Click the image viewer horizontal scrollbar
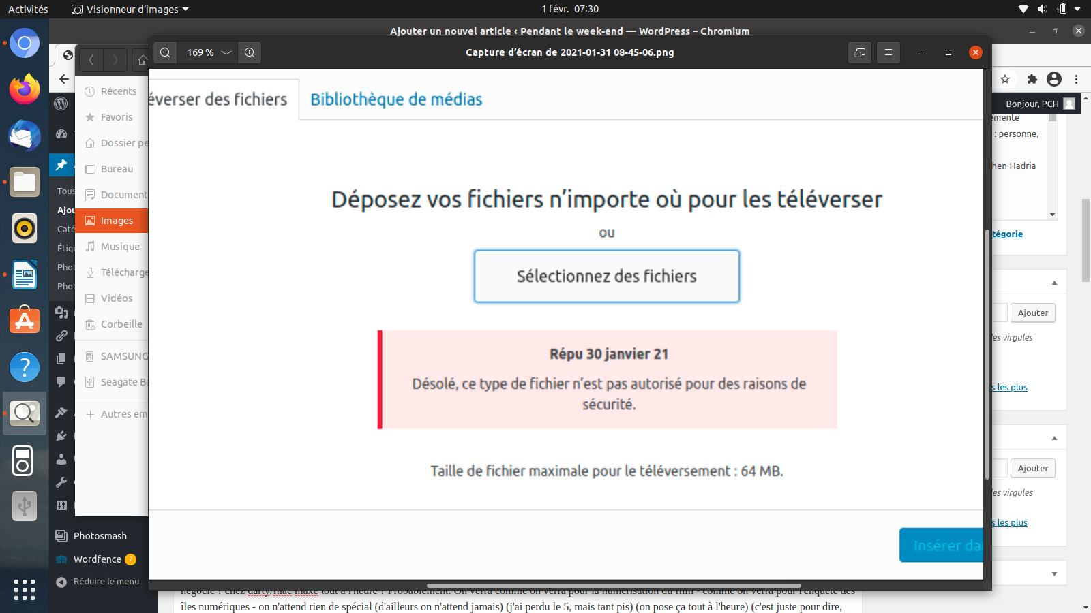 click(614, 585)
